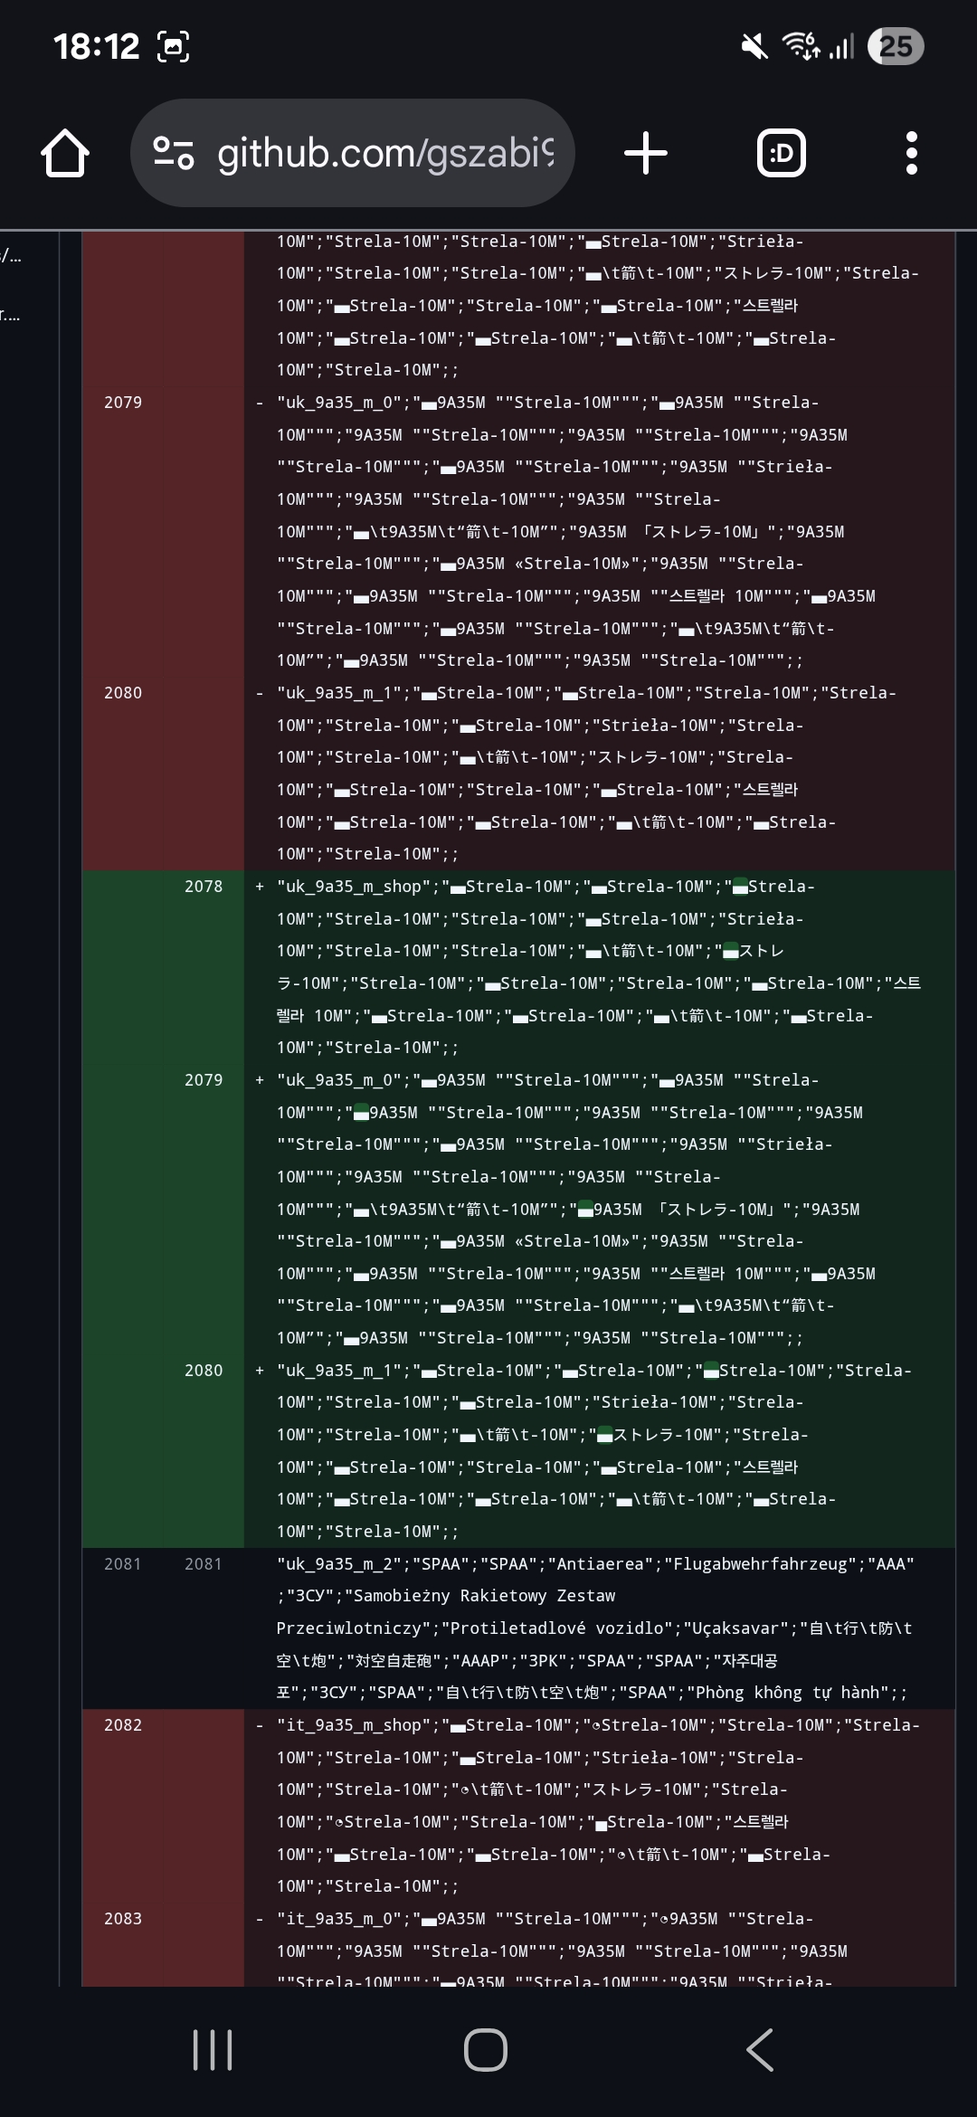Open a new tab with plus icon
The height and width of the screenshot is (2117, 977).
(646, 153)
